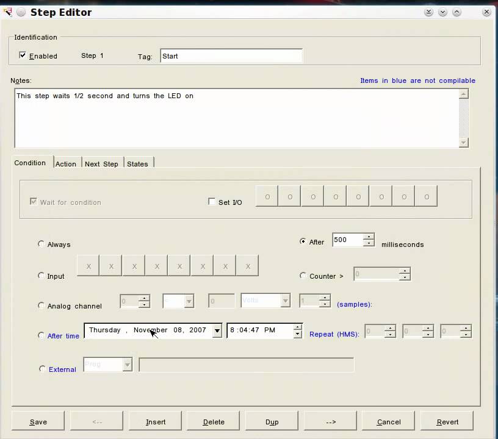
Task: Increment the samples count spinner
Action: click(325, 298)
